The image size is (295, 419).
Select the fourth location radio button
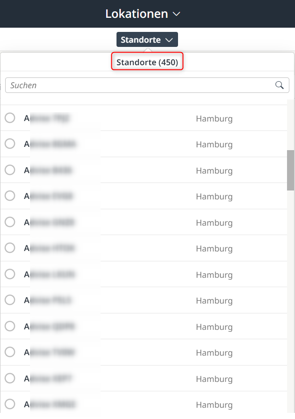pos(10,196)
